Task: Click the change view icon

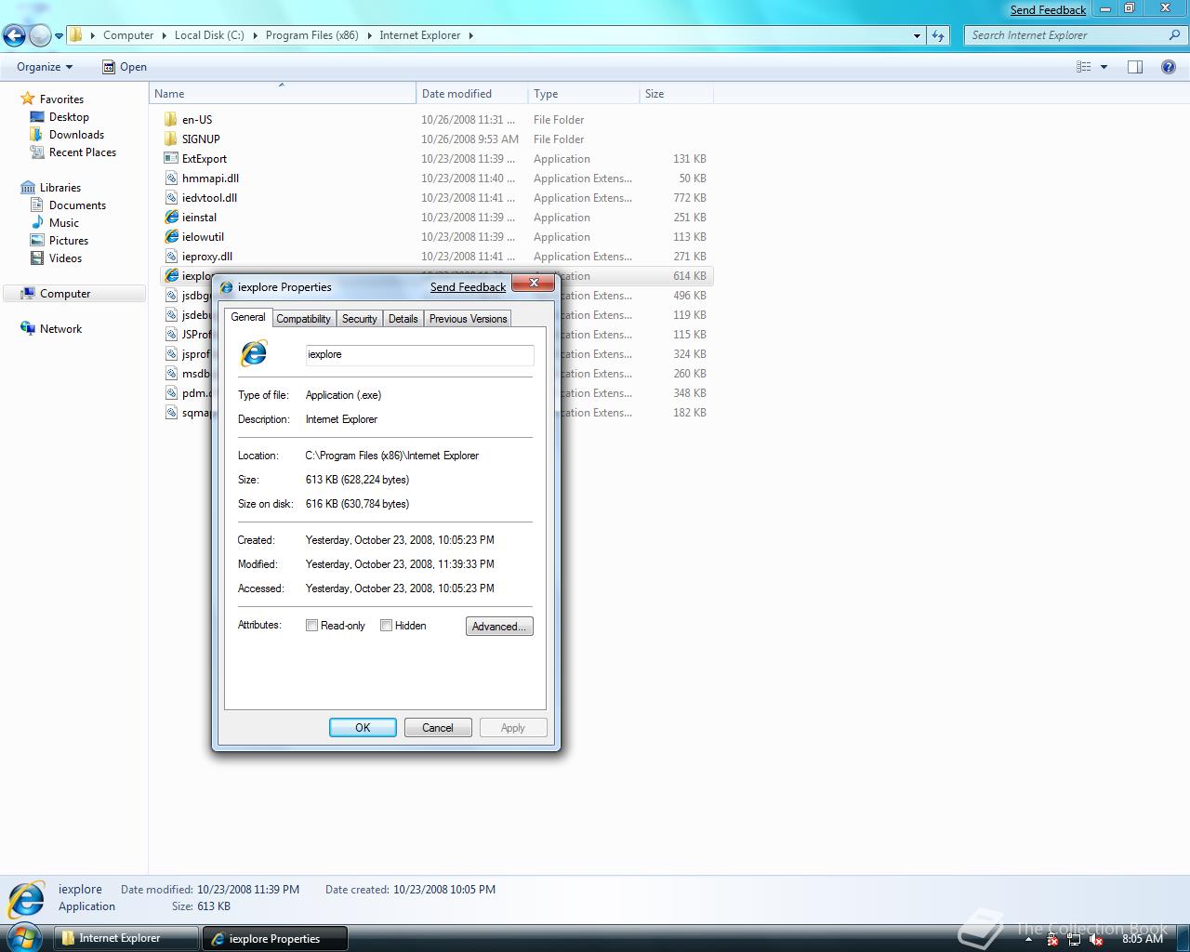Action: [1083, 67]
